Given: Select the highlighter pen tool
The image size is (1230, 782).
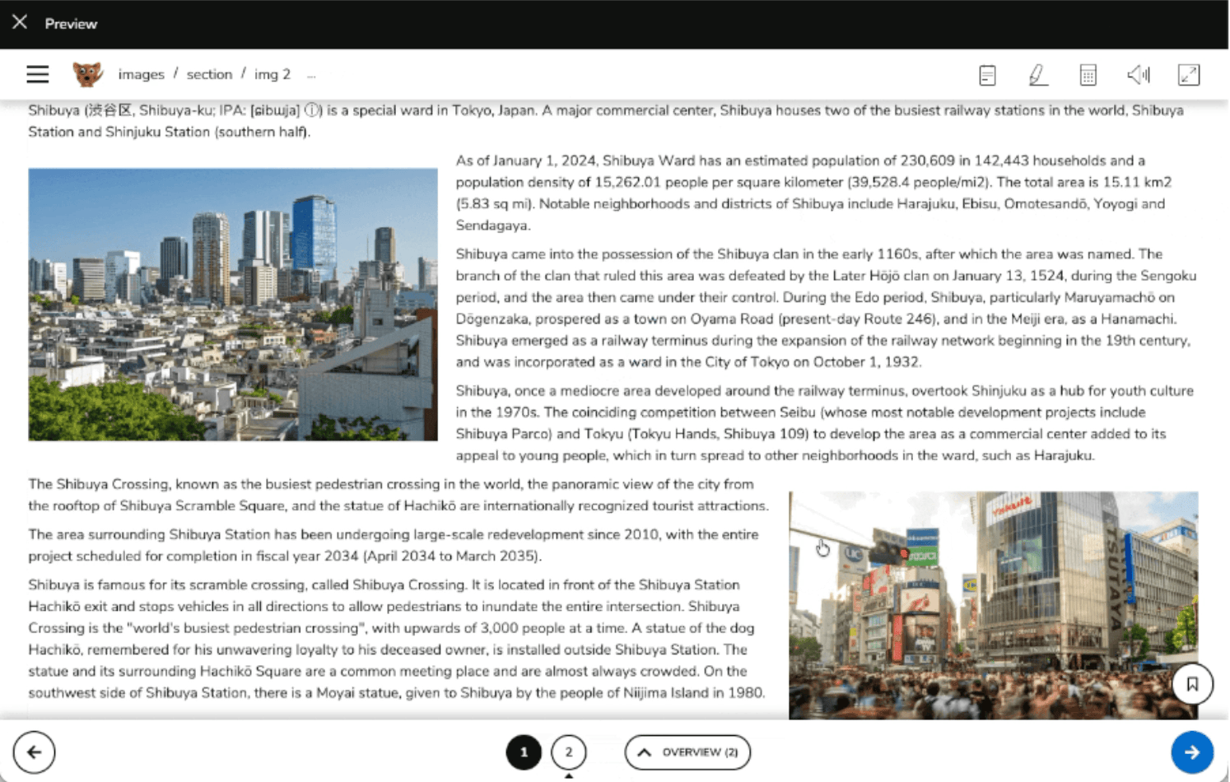Looking at the screenshot, I should click(1037, 75).
